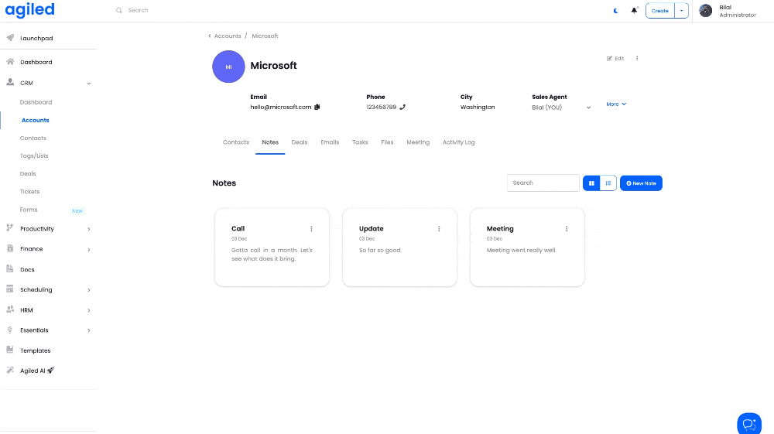Open Tags/Lists in the sidebar
The image size is (774, 434).
(x=34, y=155)
